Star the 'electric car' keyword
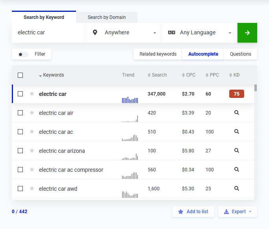The width and height of the screenshot is (269, 229). pyautogui.click(x=32, y=94)
